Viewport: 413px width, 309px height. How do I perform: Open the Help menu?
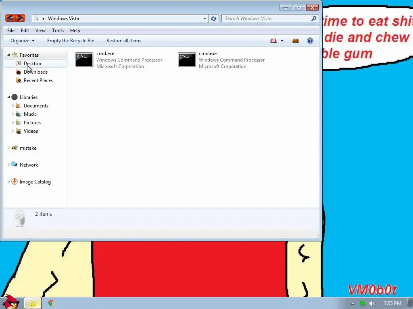[x=75, y=31]
